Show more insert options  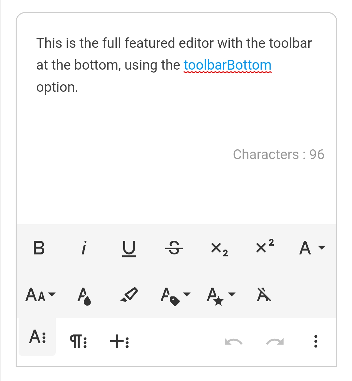pyautogui.click(x=119, y=342)
